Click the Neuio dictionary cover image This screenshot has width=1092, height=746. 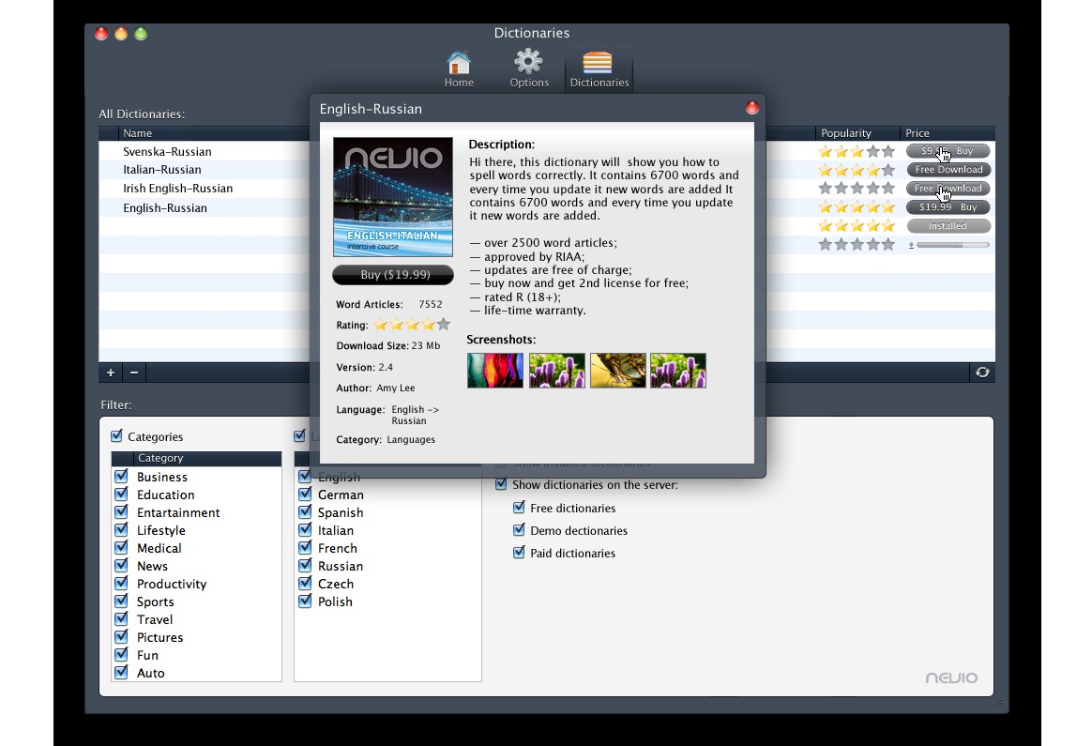point(393,197)
